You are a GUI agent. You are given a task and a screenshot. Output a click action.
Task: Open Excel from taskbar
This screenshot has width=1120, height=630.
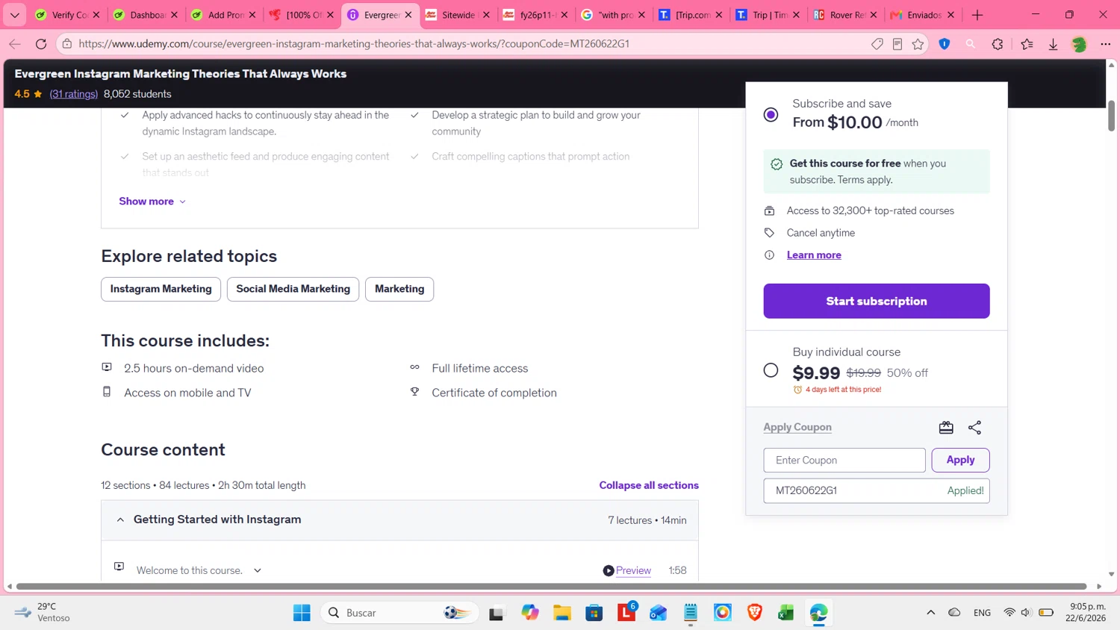[x=785, y=613]
